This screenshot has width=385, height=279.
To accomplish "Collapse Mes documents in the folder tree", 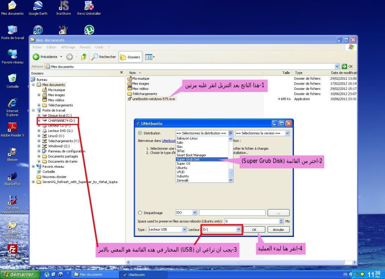I will click(x=33, y=85).
